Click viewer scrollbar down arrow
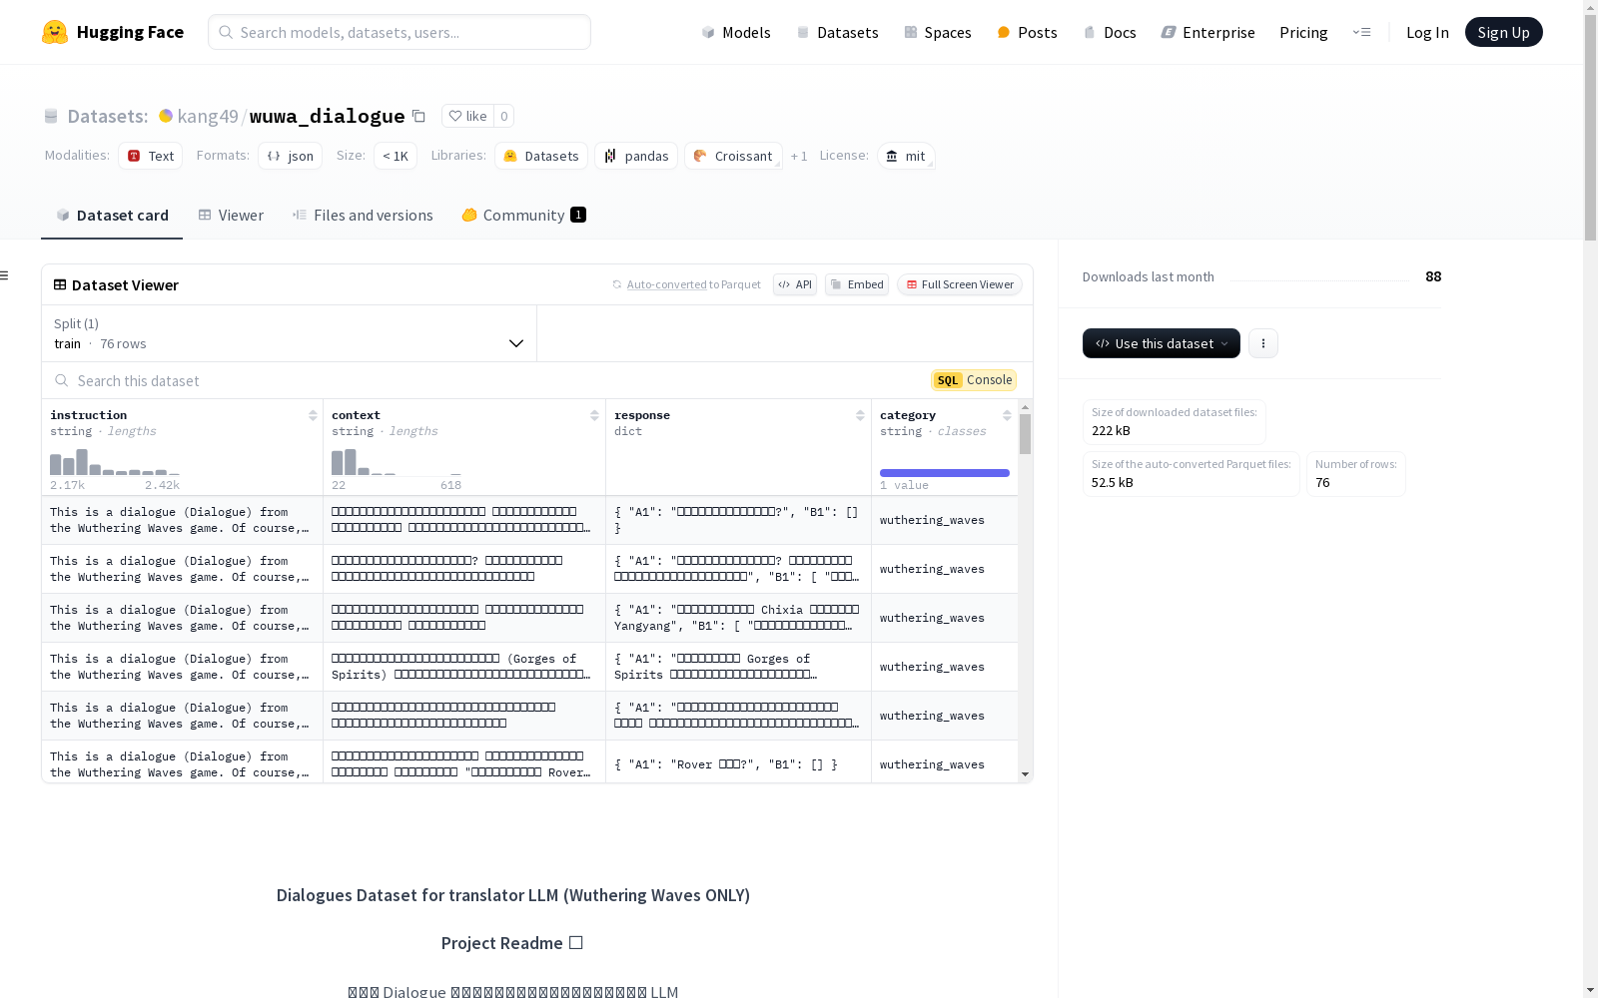Viewport: 1598px width, 998px height. (1025, 774)
